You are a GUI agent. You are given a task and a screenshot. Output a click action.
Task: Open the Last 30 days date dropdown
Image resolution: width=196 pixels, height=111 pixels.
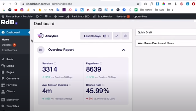(x=96, y=36)
